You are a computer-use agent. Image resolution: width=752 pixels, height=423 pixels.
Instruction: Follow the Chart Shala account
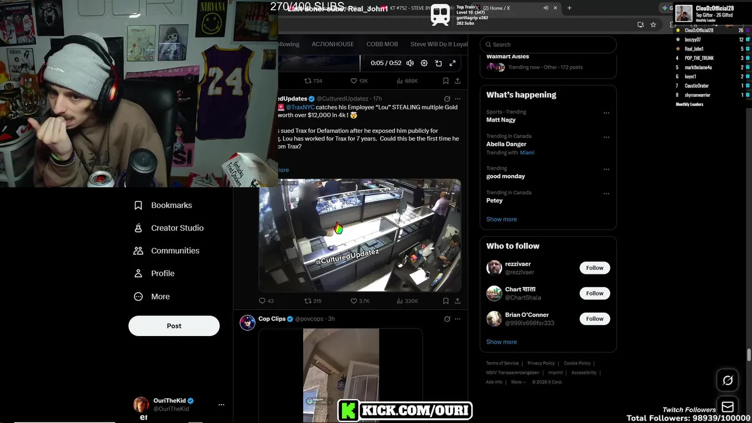(x=595, y=293)
